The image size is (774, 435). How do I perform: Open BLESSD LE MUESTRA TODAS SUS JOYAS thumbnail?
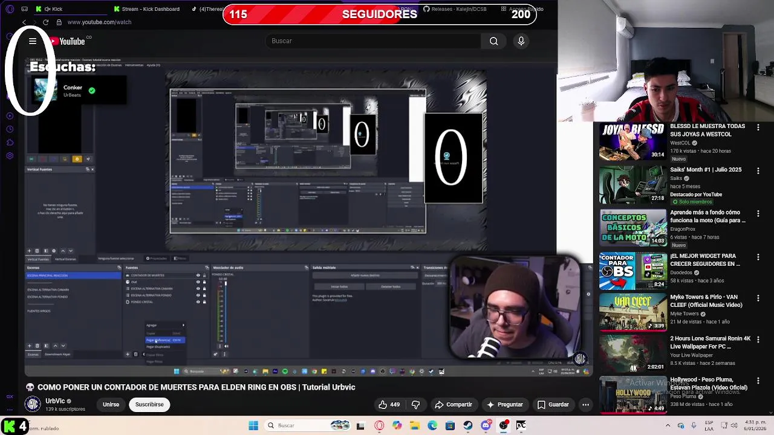coord(633,142)
